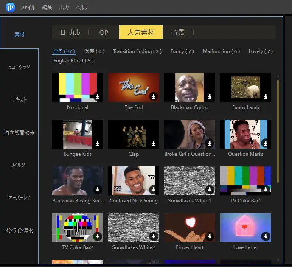The image size is (292, 267).
Task: Select the Confused Nick Young thumbnail
Action: [x=134, y=181]
